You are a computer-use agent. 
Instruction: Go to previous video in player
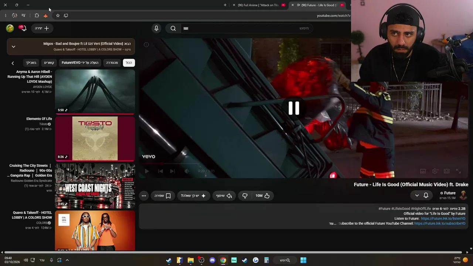click(x=160, y=171)
